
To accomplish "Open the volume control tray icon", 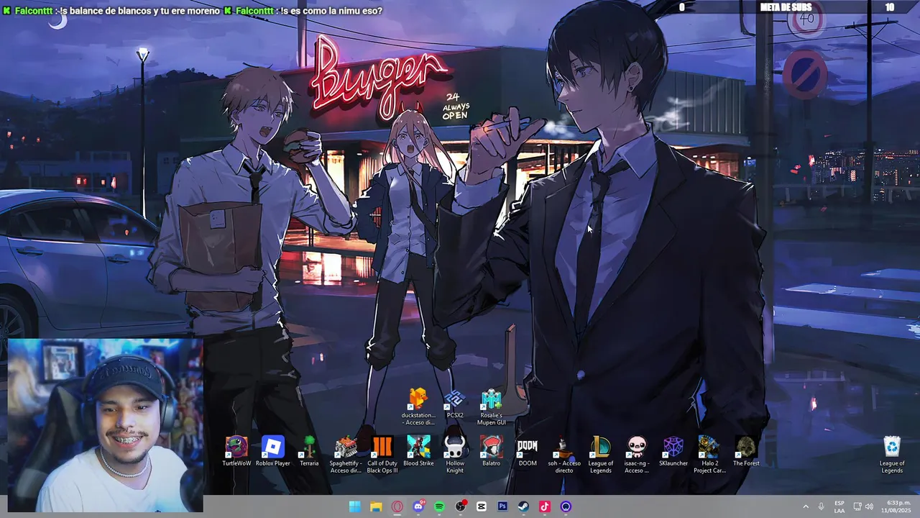I will point(869,506).
